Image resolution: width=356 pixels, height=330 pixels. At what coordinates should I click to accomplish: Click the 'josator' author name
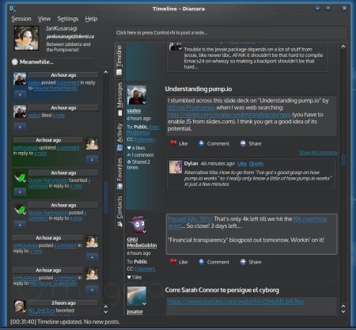point(134,312)
